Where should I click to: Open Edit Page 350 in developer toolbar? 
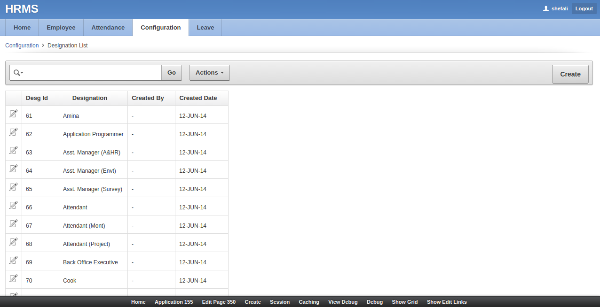click(x=219, y=302)
